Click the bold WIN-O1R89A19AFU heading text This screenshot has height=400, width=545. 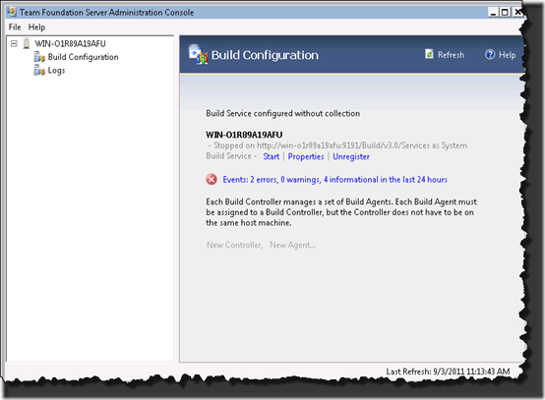(x=244, y=135)
